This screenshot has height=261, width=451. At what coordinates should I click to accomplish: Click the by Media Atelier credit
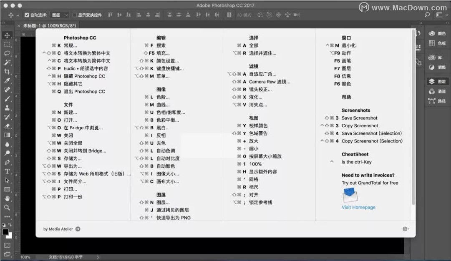tap(58, 229)
